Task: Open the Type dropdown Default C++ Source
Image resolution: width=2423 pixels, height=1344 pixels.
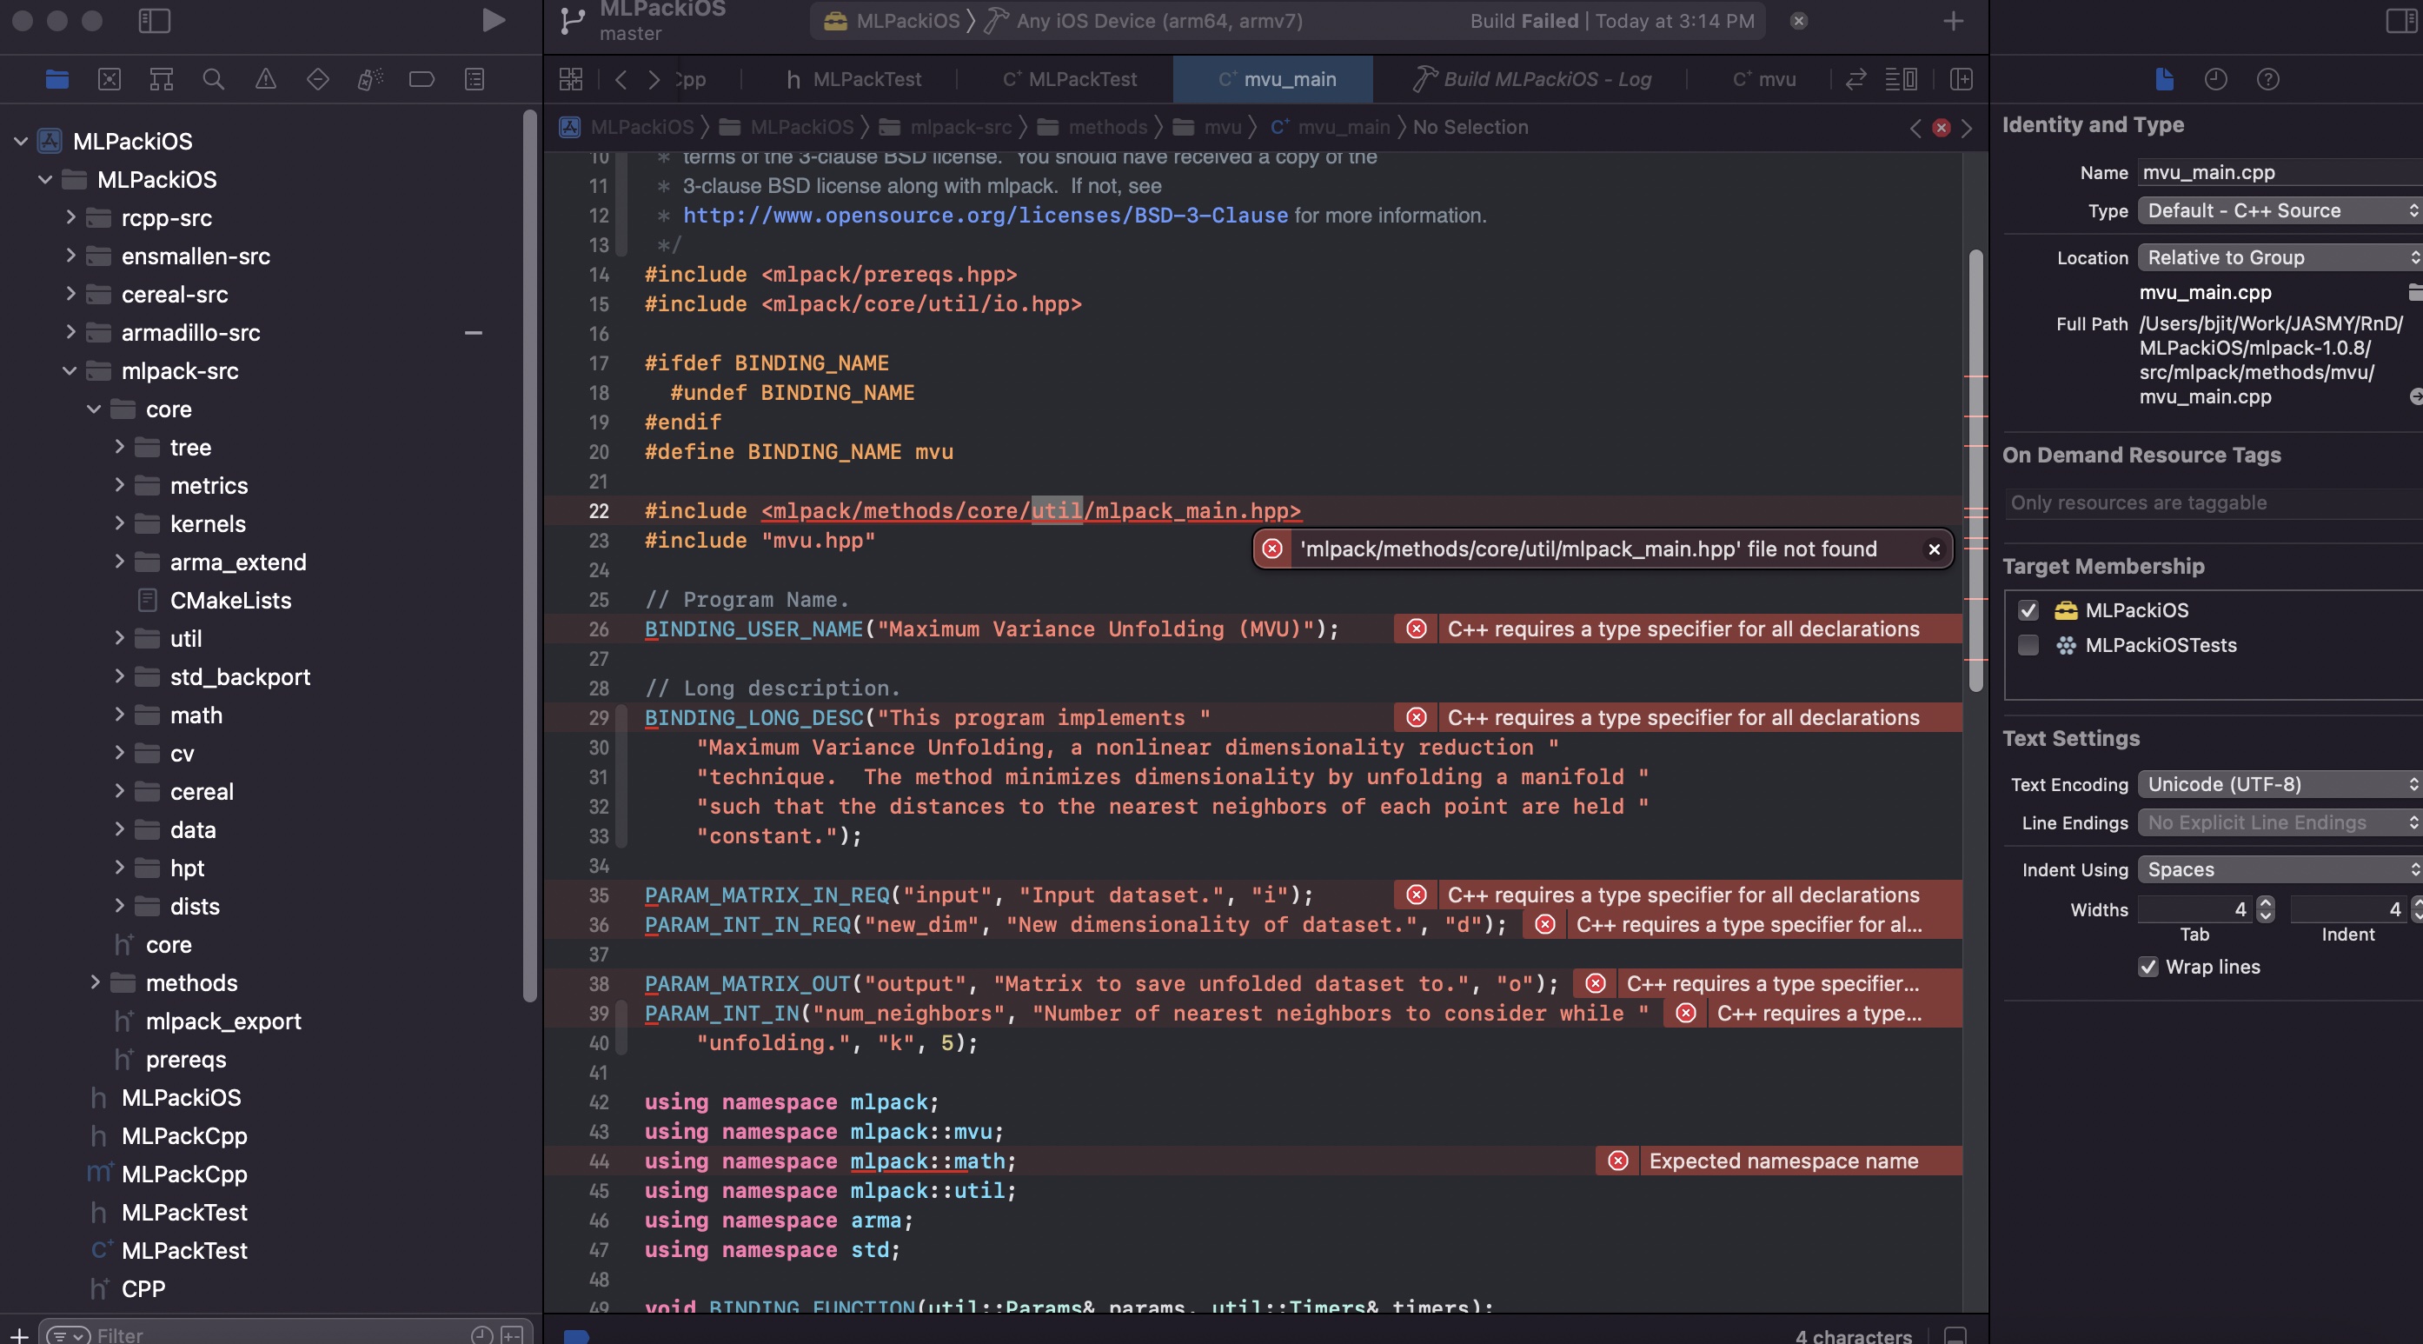Action: pos(2279,211)
